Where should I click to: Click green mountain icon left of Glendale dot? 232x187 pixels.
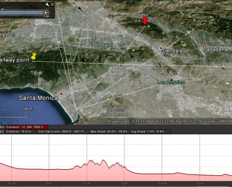pyautogui.click(x=134, y=50)
